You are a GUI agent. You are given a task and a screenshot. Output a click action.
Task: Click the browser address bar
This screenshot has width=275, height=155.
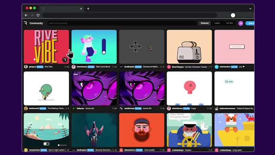point(130,15)
